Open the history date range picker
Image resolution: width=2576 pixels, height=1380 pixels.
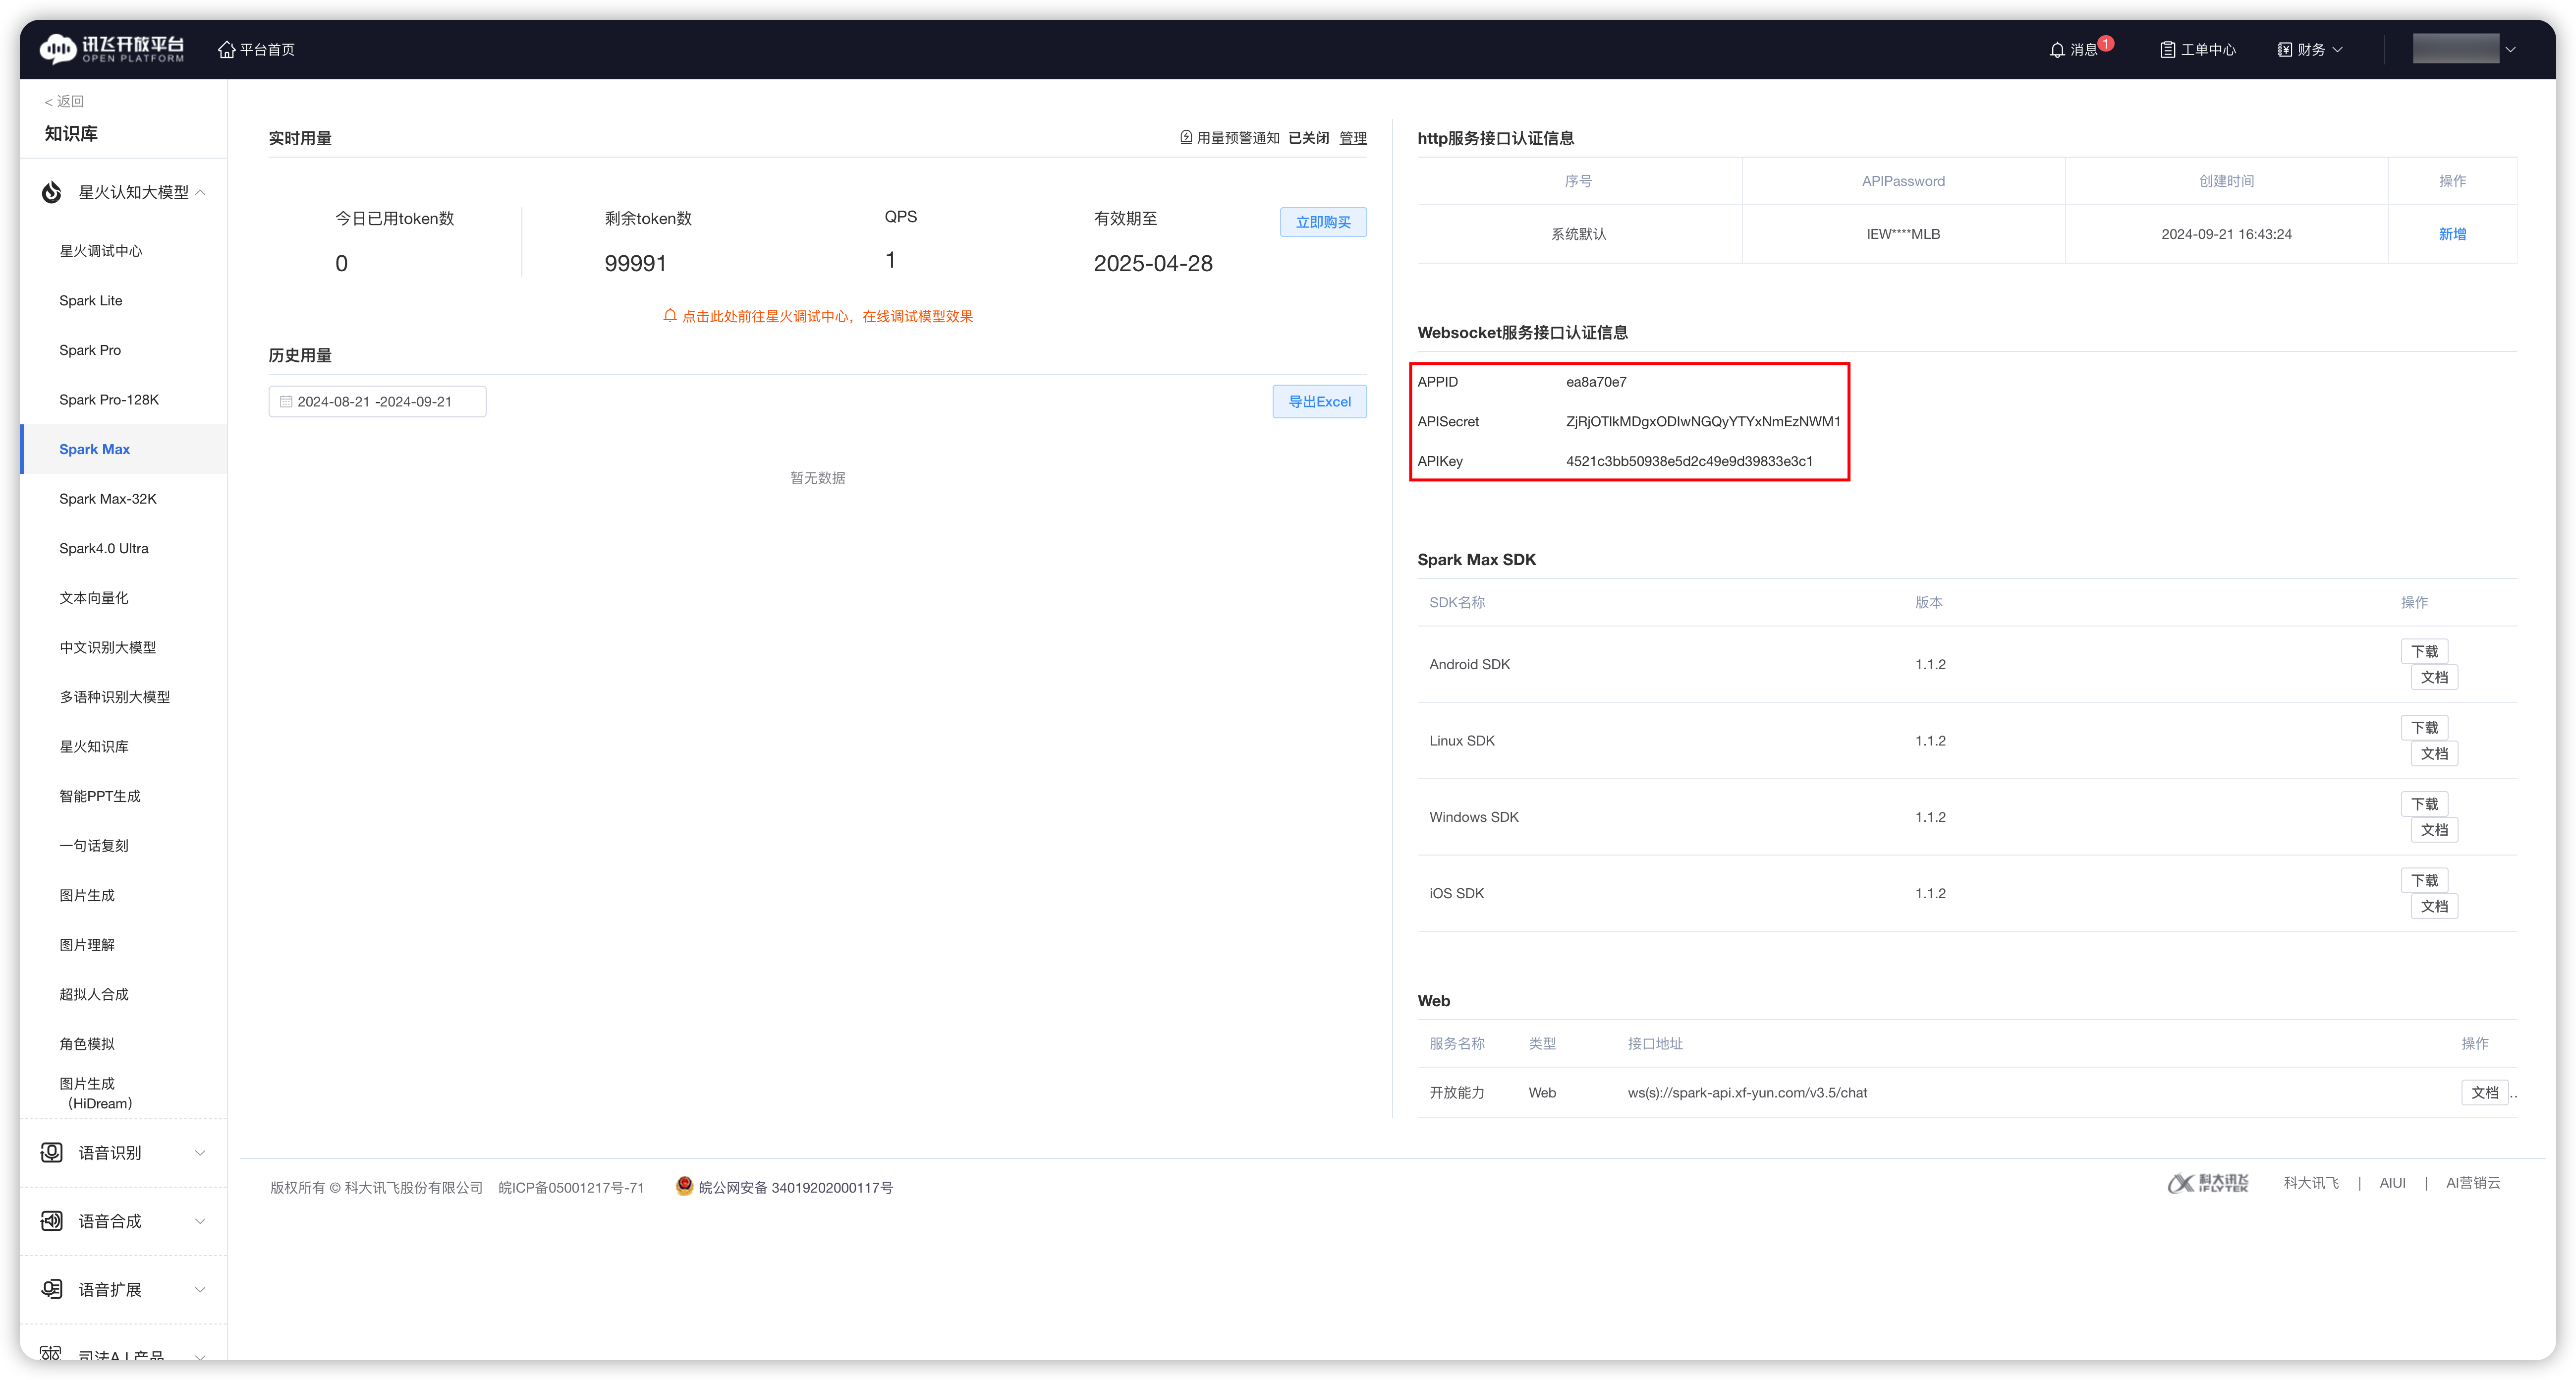pos(377,402)
